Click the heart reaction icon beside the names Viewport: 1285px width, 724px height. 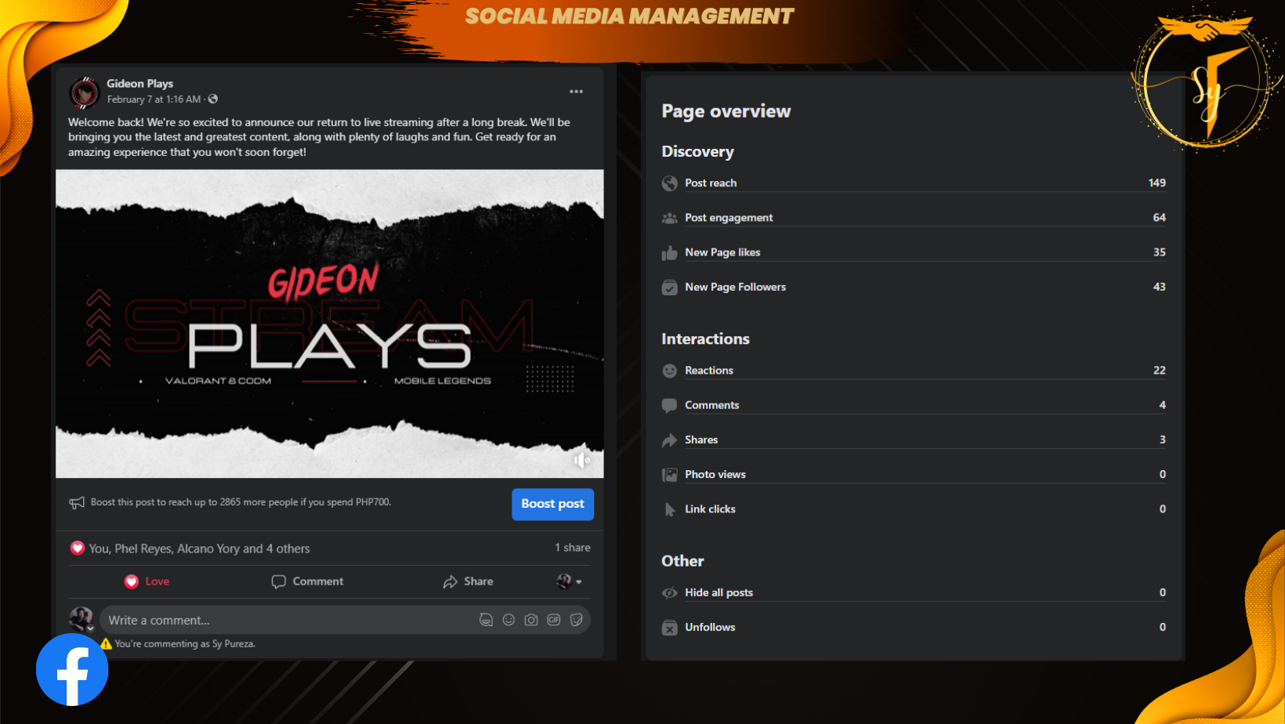[x=78, y=548]
